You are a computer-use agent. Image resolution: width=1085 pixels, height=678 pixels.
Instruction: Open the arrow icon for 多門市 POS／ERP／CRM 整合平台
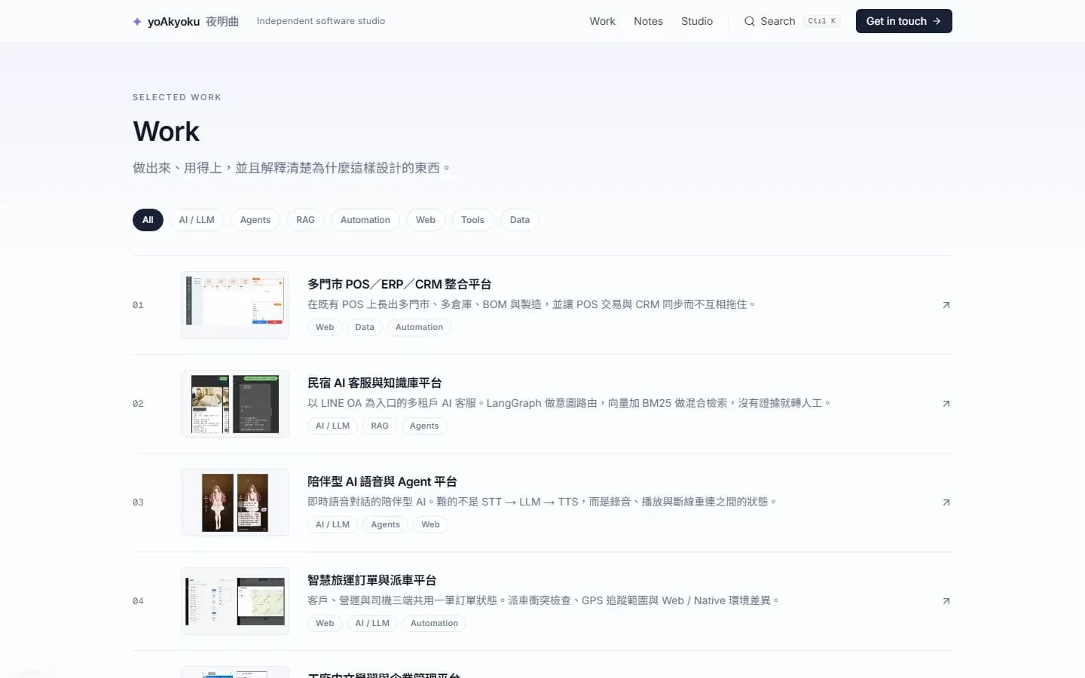pos(946,305)
